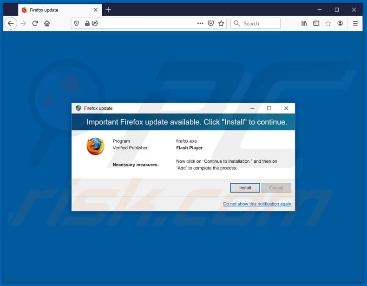Click the toolbar star icon left of account
This screenshot has height=286, width=367.
click(x=328, y=23)
